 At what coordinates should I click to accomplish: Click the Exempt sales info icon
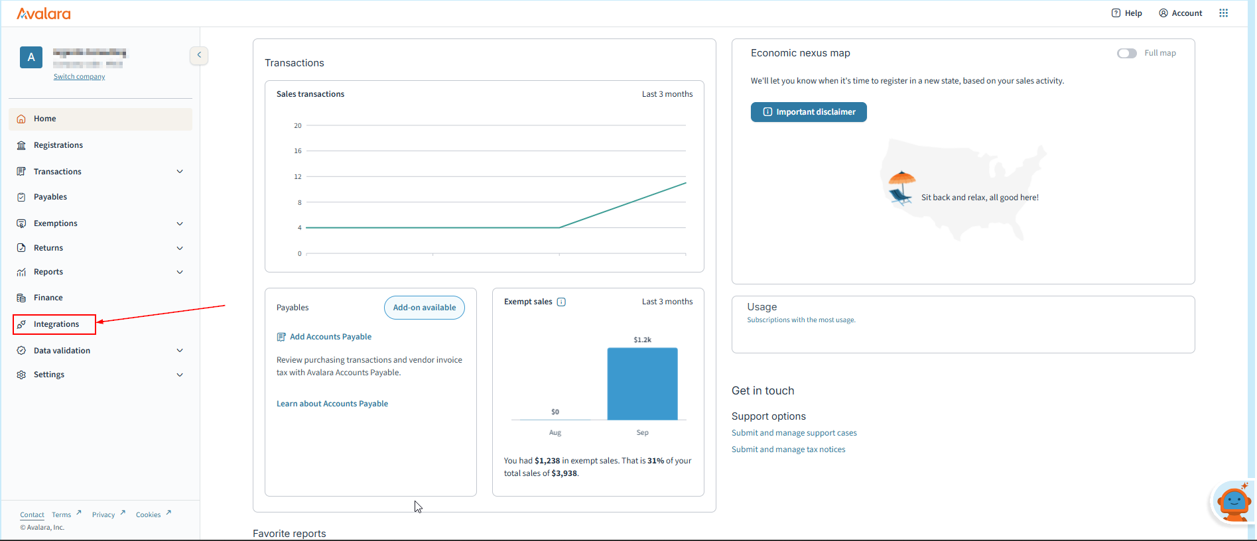click(561, 302)
